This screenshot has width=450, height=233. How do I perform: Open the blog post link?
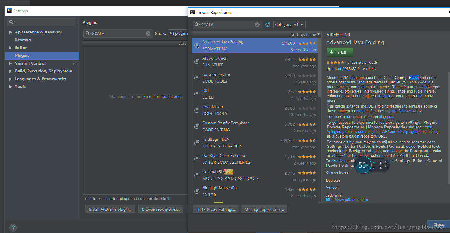387,117
